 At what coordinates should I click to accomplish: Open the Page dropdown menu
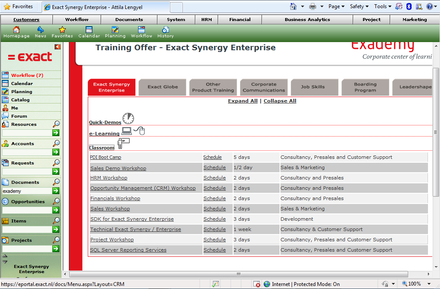336,6
